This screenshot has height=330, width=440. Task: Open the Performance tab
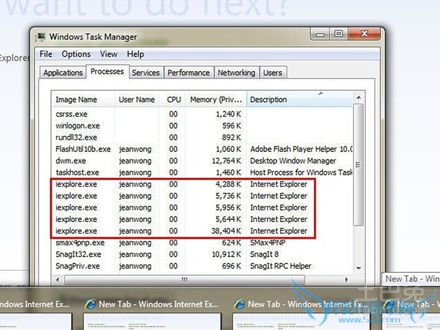[188, 73]
